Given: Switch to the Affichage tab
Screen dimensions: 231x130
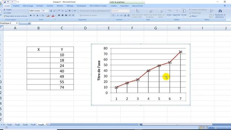Looking at the screenshot, I should tap(70, 6).
